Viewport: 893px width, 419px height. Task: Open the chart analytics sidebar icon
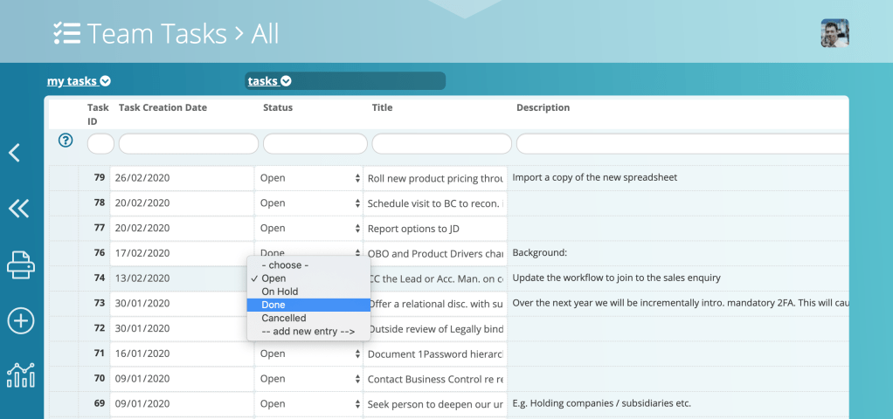pos(20,375)
